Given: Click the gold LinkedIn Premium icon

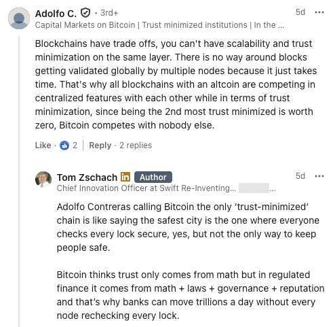Looking at the screenshot, I should tap(125, 177).
